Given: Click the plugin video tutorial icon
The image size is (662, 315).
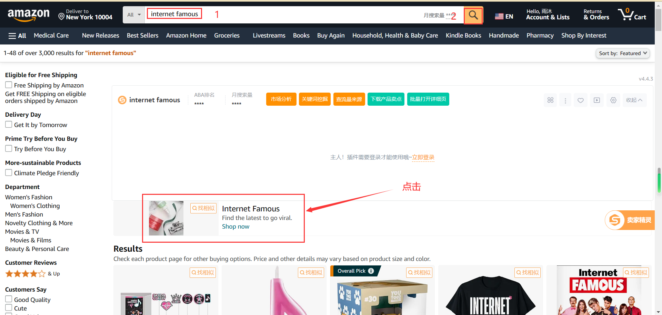Looking at the screenshot, I should coord(597,100).
